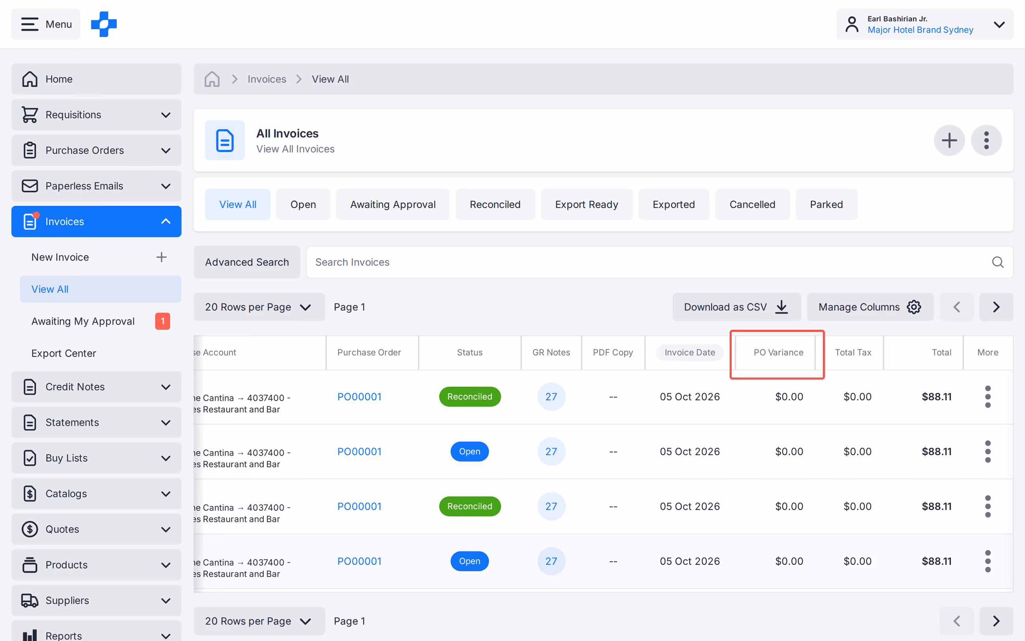The height and width of the screenshot is (641, 1025).
Task: Click the Advanced Search button
Action: tap(247, 262)
